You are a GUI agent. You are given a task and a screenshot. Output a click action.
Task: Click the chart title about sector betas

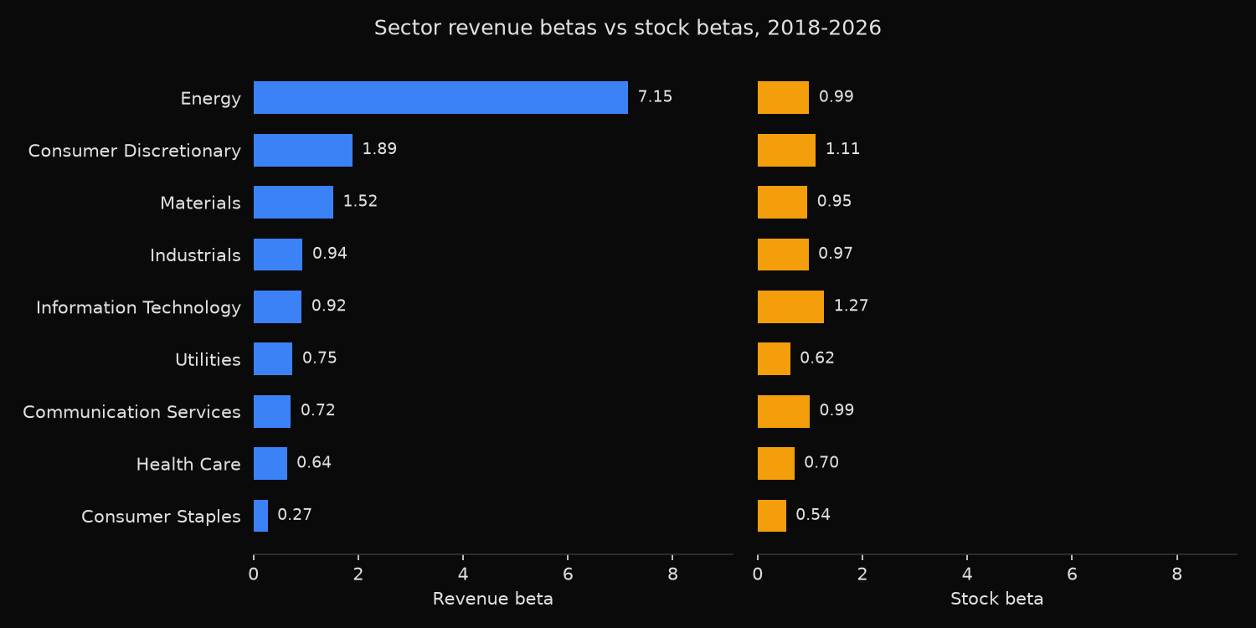tap(627, 28)
